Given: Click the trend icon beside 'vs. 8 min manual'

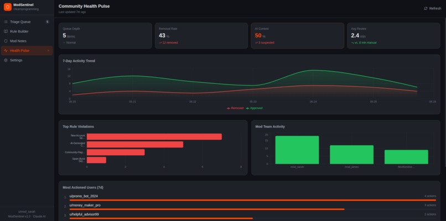Looking at the screenshot, I should click(352, 43).
